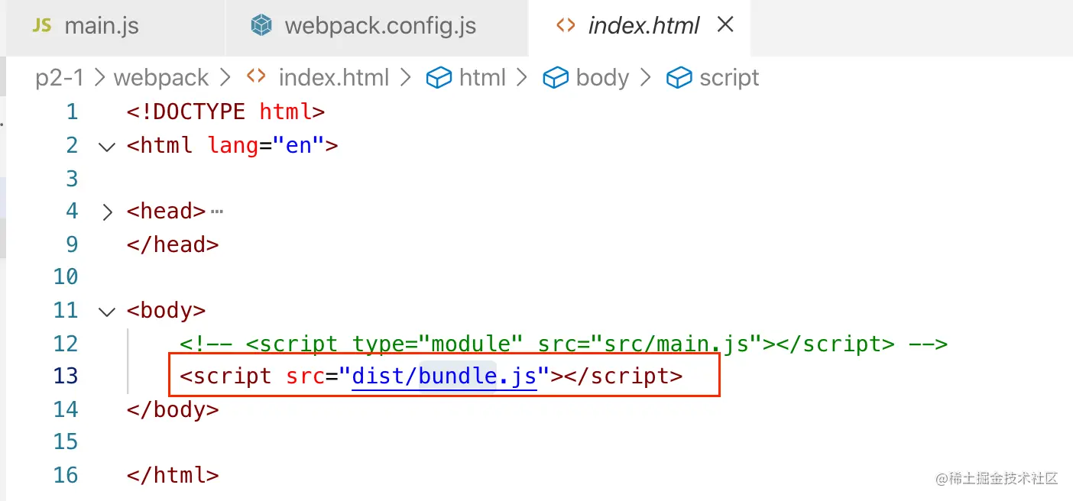This screenshot has width=1073, height=501.
Task: Click the HTML file icon in breadcrumb
Action: point(256,77)
